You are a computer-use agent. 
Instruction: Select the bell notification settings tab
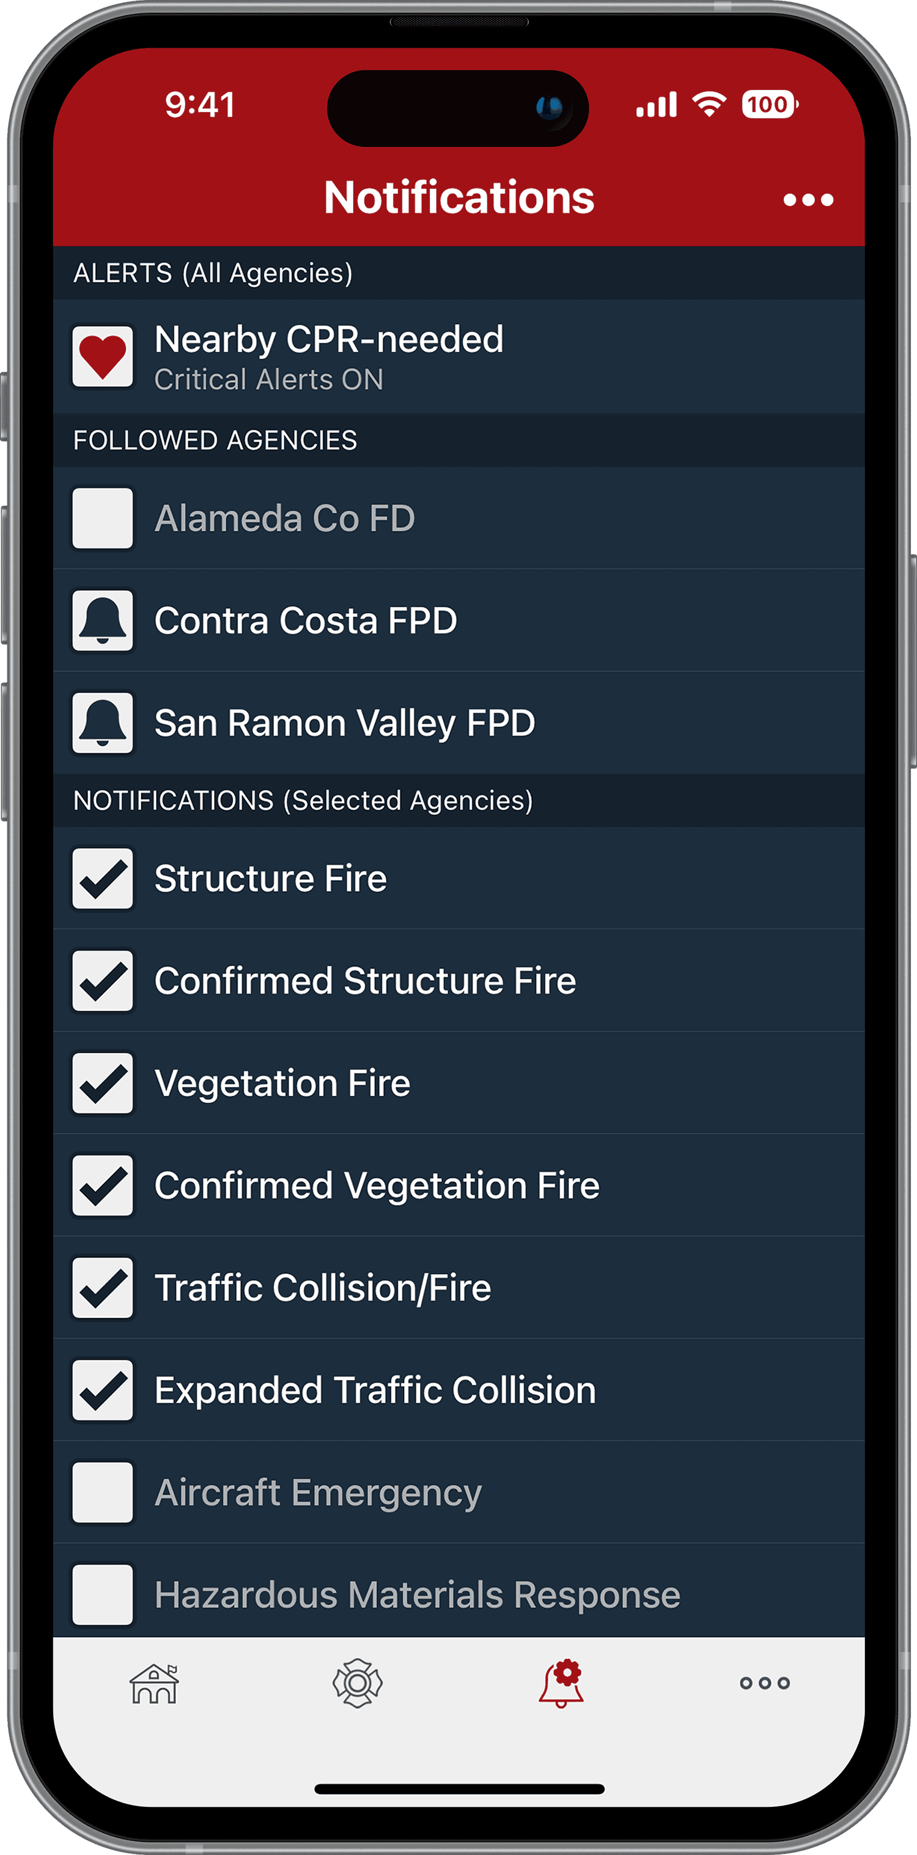(561, 1684)
